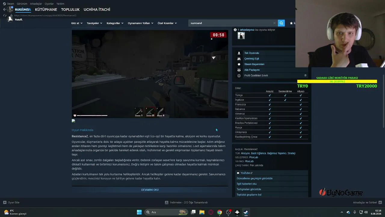385x217 pixels.
Task: Click the profile features info icon
Action: click(239, 76)
